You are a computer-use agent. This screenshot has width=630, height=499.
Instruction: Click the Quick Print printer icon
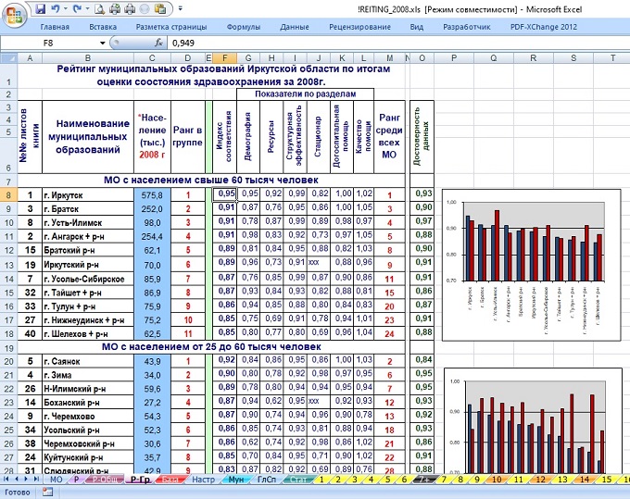point(115,8)
